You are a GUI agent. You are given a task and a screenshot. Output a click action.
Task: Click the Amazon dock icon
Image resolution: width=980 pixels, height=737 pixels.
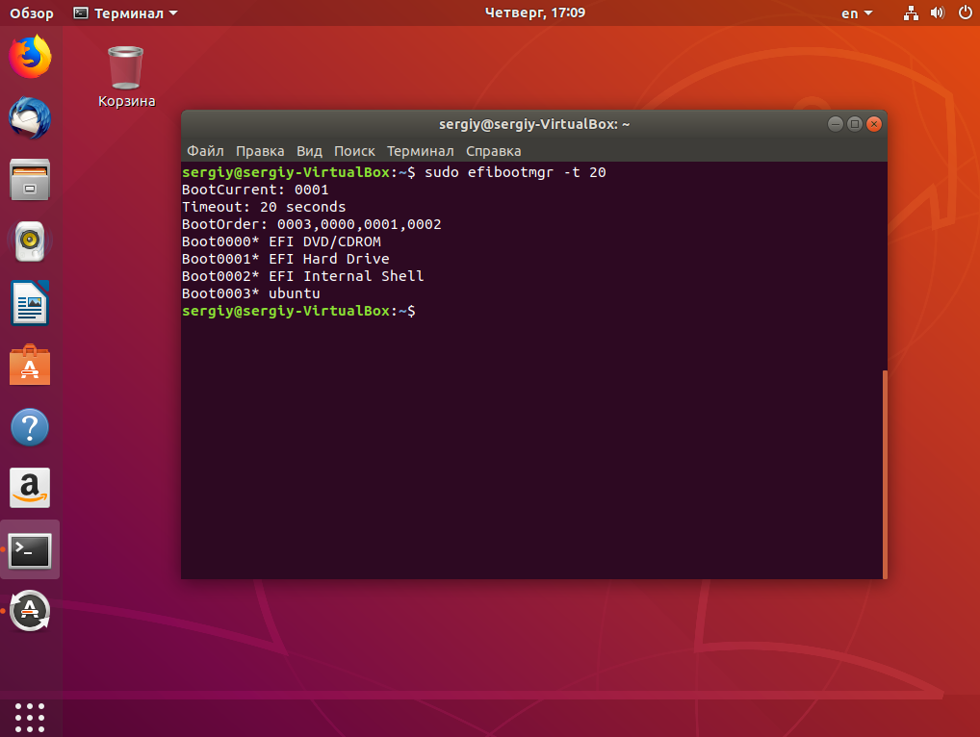coord(30,488)
